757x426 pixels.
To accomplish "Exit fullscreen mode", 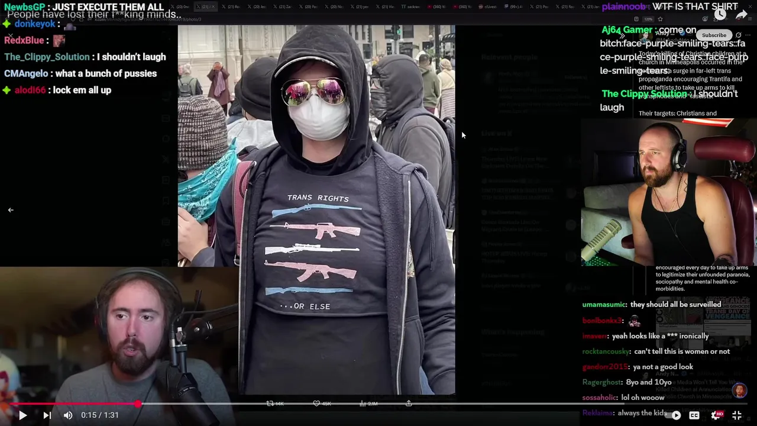I will click(737, 415).
